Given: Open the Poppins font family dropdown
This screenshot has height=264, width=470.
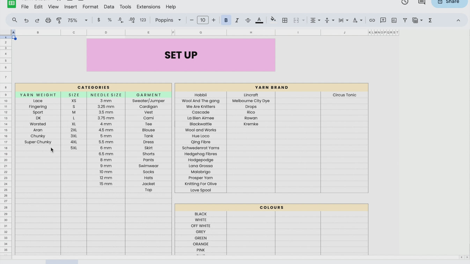Looking at the screenshot, I should coord(168,20).
